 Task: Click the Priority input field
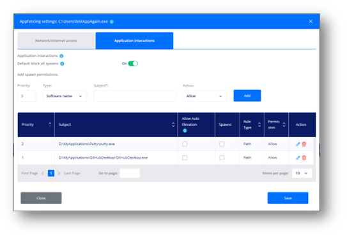coord(27,96)
